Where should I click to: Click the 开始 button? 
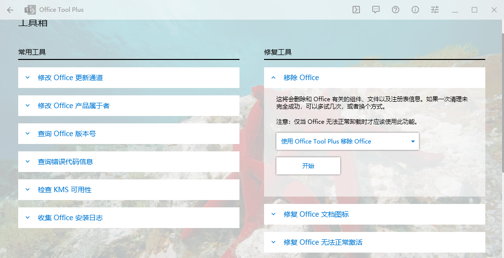pyautogui.click(x=308, y=166)
